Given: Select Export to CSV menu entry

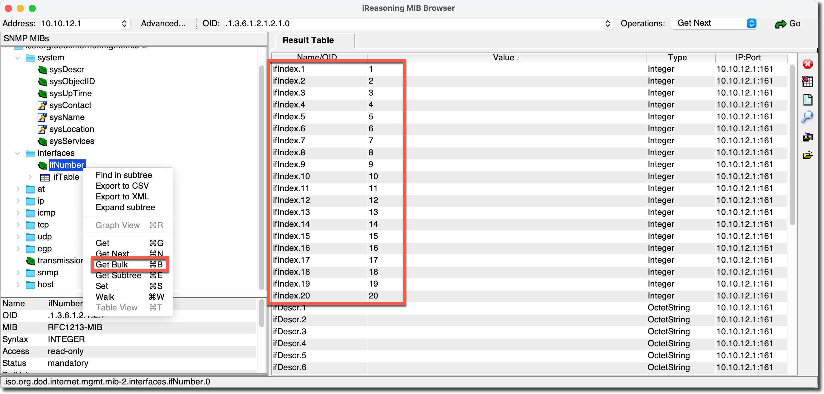Looking at the screenshot, I should tap(122, 186).
